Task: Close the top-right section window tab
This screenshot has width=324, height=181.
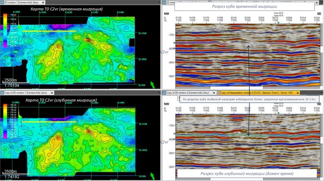Action: [317, 3]
